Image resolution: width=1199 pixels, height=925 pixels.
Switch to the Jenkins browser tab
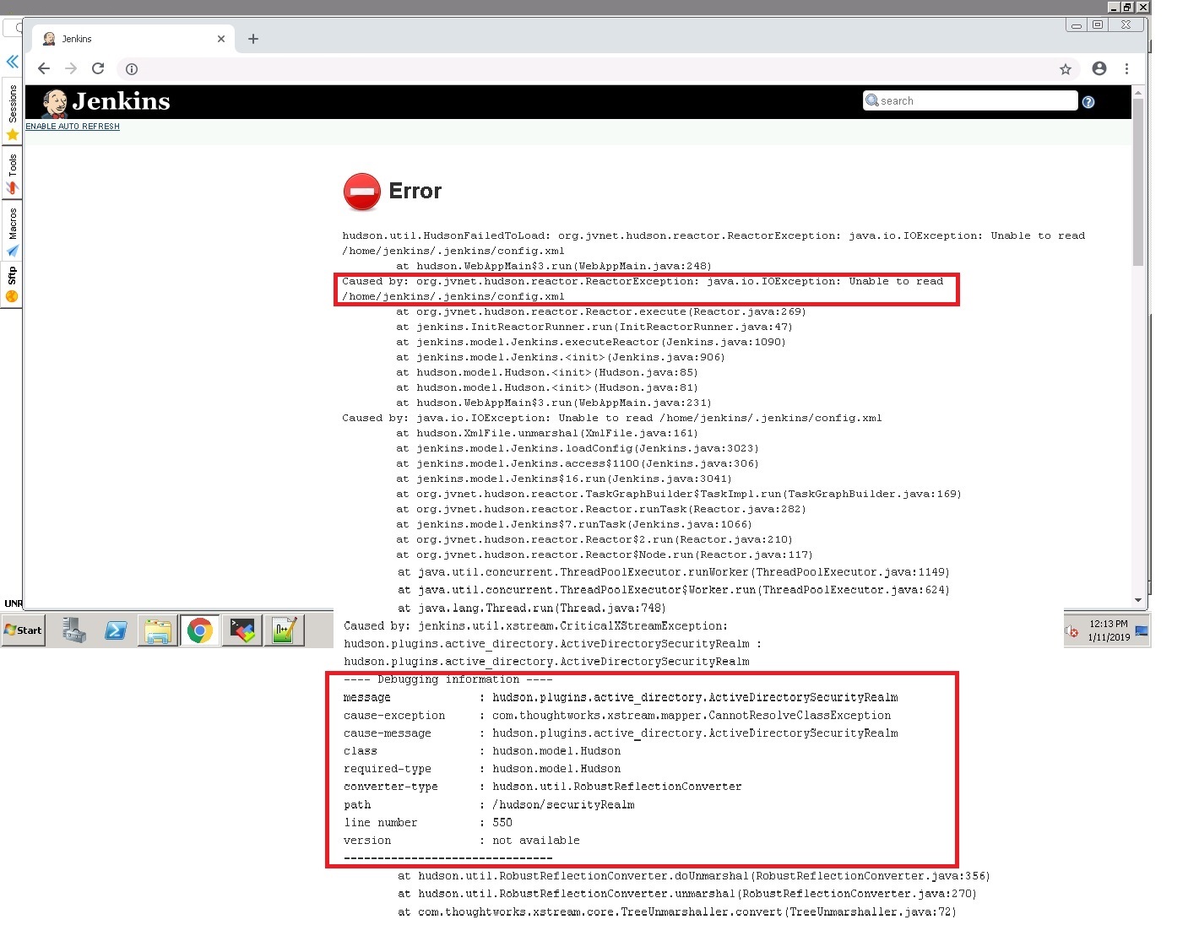pyautogui.click(x=133, y=39)
